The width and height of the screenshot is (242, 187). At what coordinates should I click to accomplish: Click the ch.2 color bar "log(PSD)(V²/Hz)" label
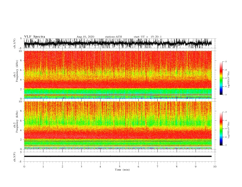pos(229,130)
